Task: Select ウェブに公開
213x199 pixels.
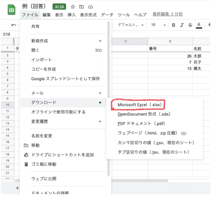Action: click(x=63, y=179)
